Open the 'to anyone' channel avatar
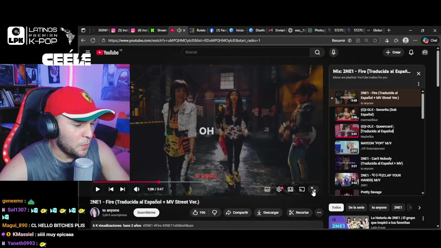This screenshot has height=248, width=441. click(x=95, y=213)
